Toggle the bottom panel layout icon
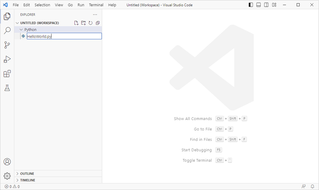This screenshot has height=190, width=319. (x=259, y=5)
